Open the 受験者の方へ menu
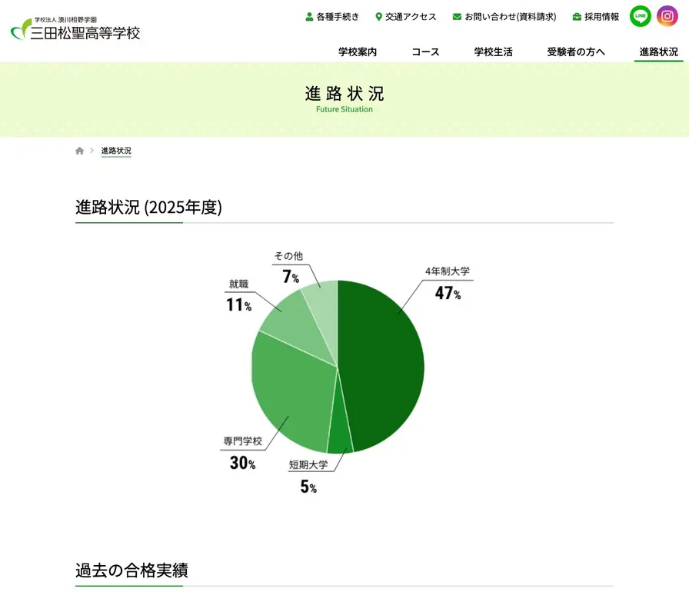The image size is (689, 592). 576,52
